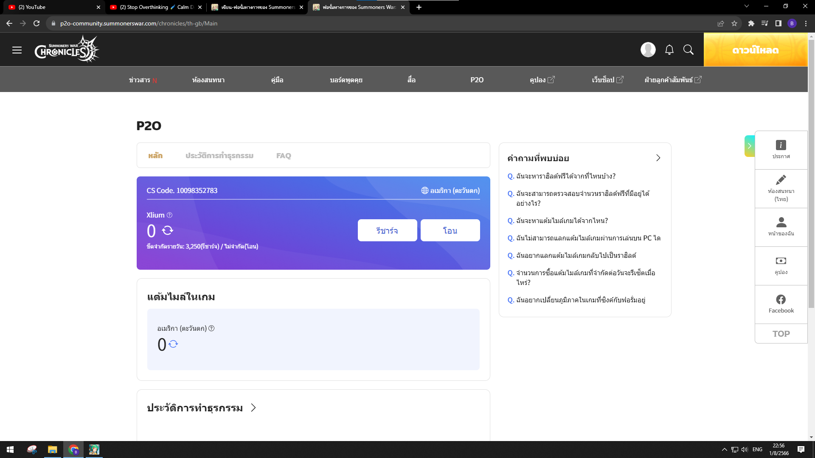Show hidden system tray icons
Screen dimensions: 815x458
point(725,450)
